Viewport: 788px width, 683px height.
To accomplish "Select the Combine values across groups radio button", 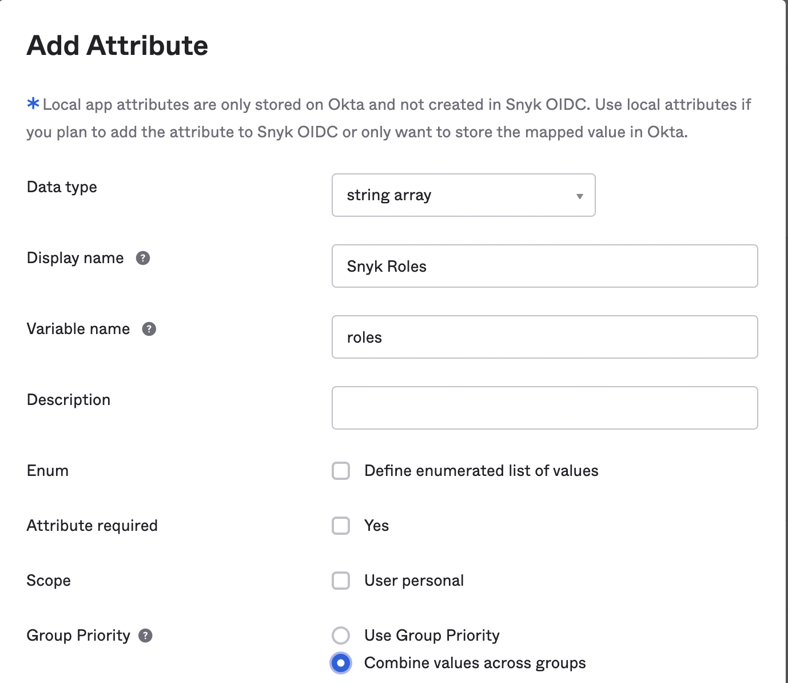I will click(341, 663).
